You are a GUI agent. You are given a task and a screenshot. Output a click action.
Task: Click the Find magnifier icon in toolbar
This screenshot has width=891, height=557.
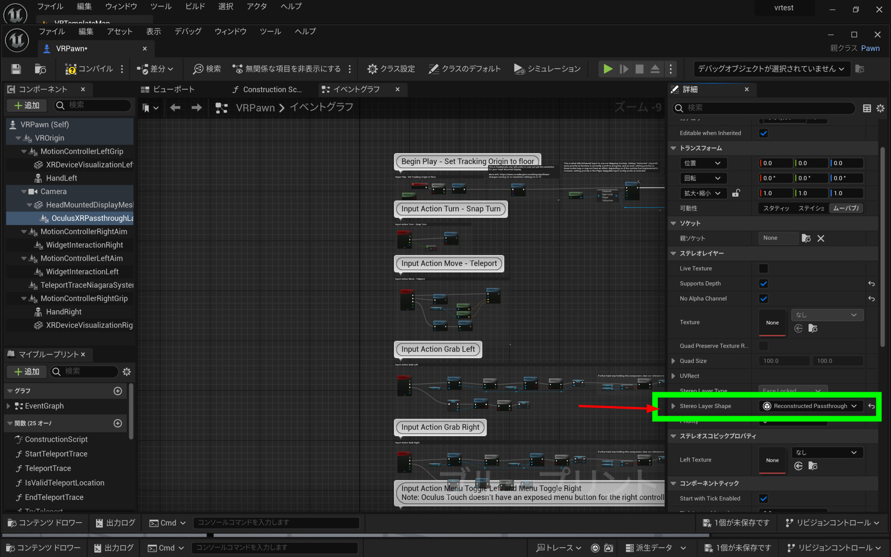[198, 69]
